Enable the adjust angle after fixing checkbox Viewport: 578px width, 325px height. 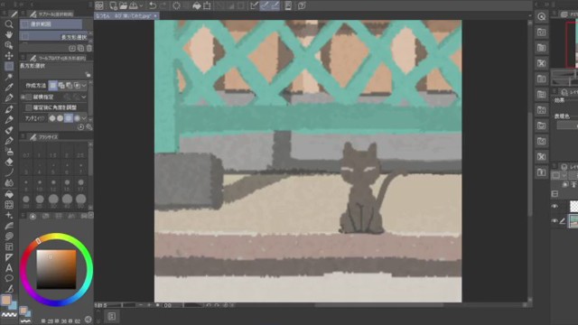tap(29, 107)
